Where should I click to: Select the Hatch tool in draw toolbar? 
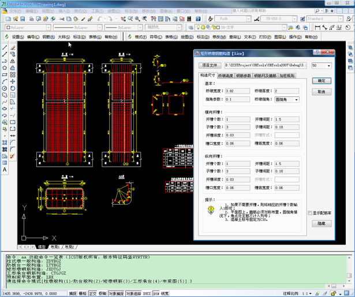5,142
